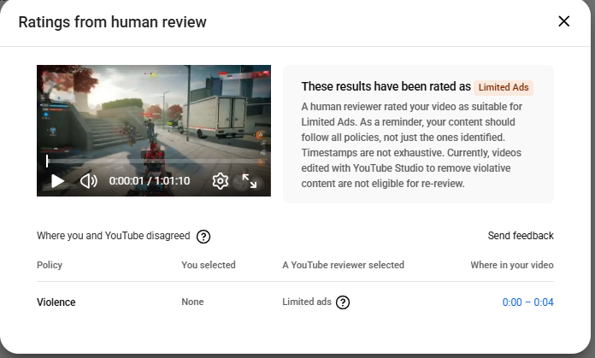Screen dimensions: 595x358
Task: Expand video preview to fullscreen
Action: [x=250, y=181]
